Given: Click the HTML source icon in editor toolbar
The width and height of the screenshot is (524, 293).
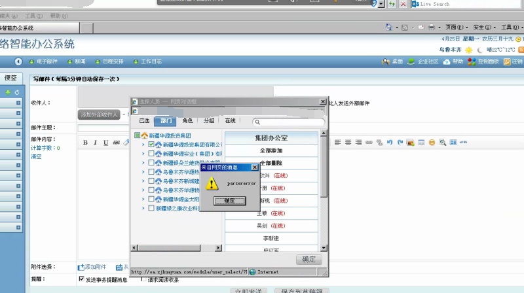Looking at the screenshot, I should click(x=463, y=142).
